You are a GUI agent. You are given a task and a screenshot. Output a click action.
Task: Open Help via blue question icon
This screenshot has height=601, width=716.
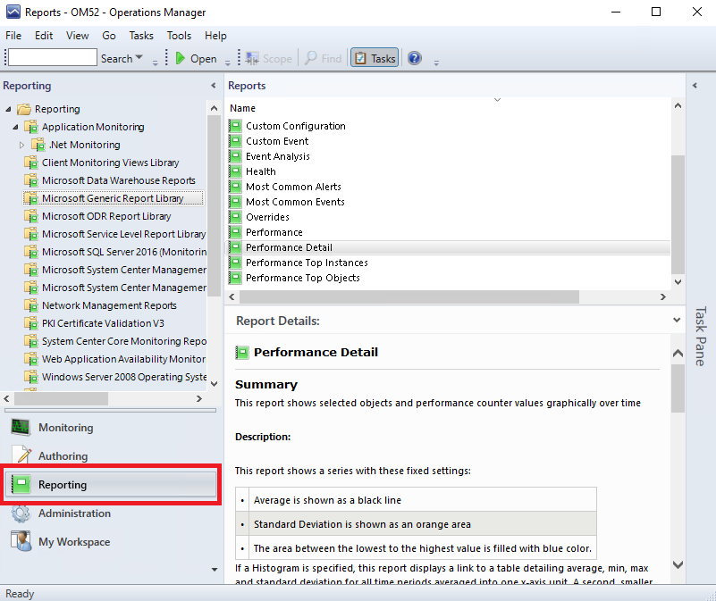coord(415,58)
